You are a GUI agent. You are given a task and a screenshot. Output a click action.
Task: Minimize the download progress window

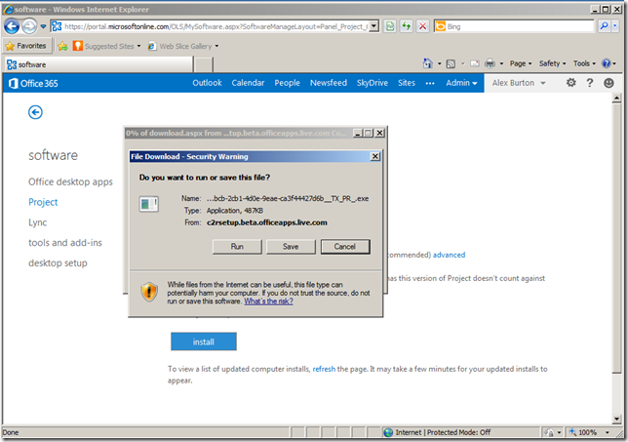357,133
